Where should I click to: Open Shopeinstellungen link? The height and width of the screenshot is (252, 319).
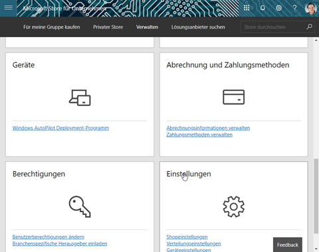(187, 237)
